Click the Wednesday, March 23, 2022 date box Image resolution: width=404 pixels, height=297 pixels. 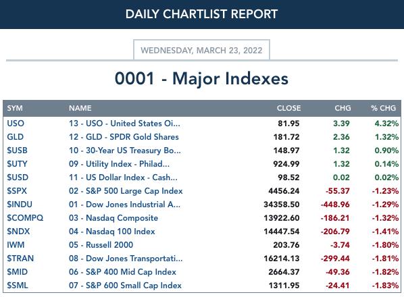(x=201, y=50)
